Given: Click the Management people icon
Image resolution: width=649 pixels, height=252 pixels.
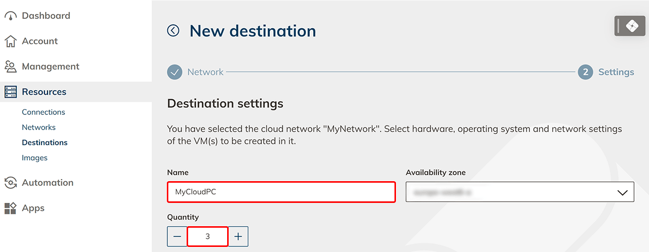Looking at the screenshot, I should [11, 67].
